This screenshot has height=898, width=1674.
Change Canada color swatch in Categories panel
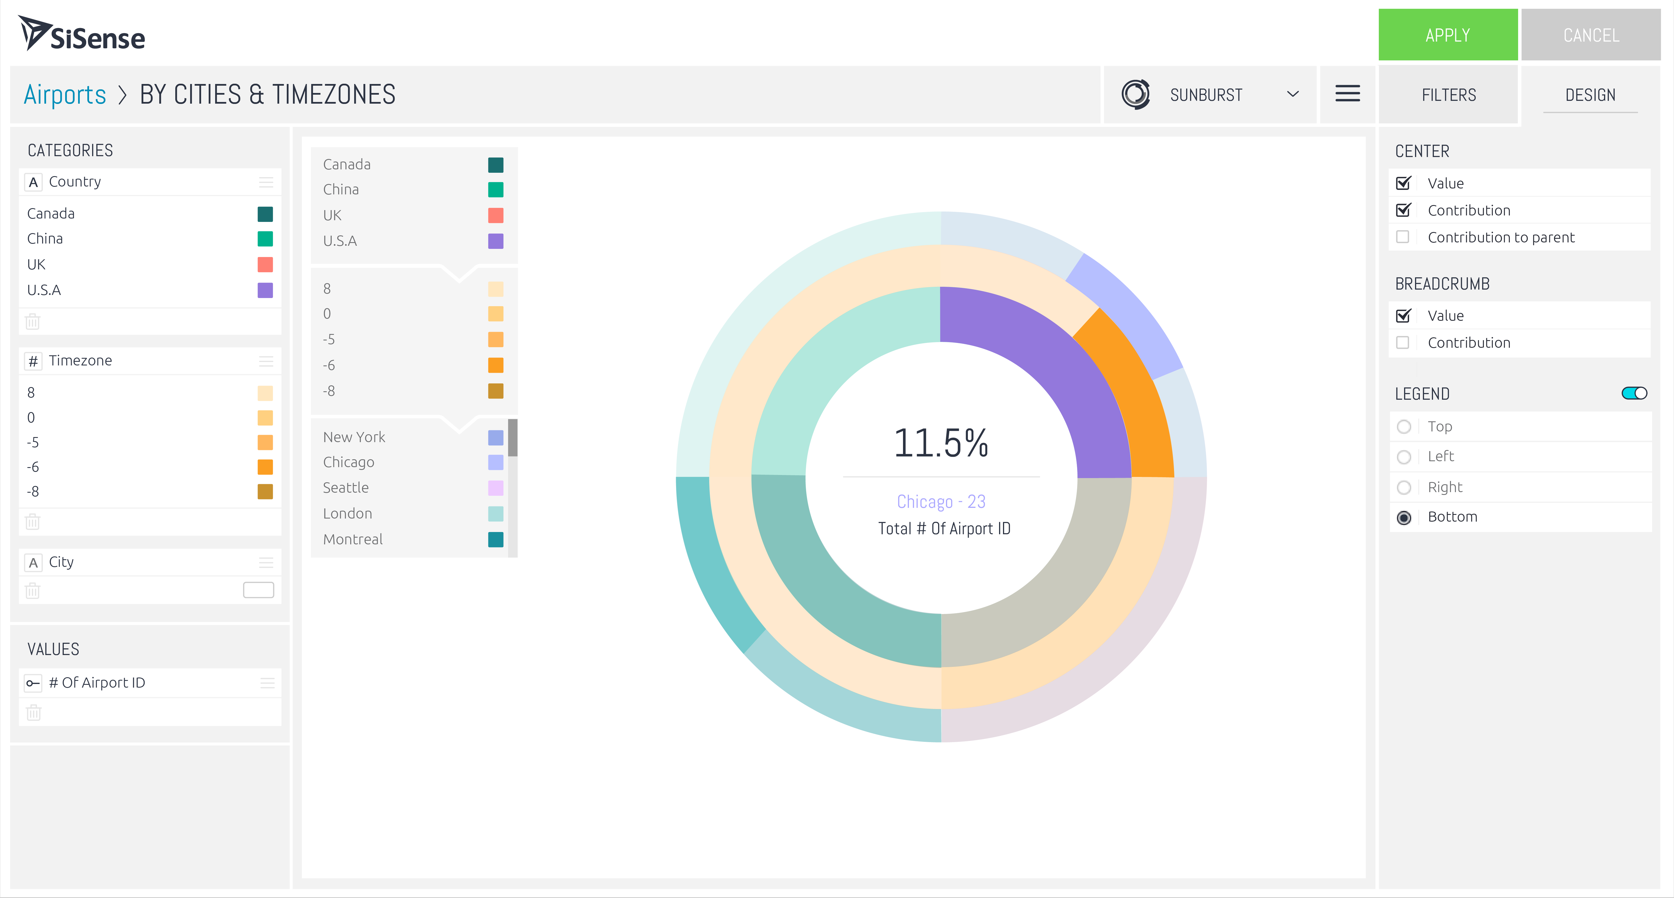265,214
